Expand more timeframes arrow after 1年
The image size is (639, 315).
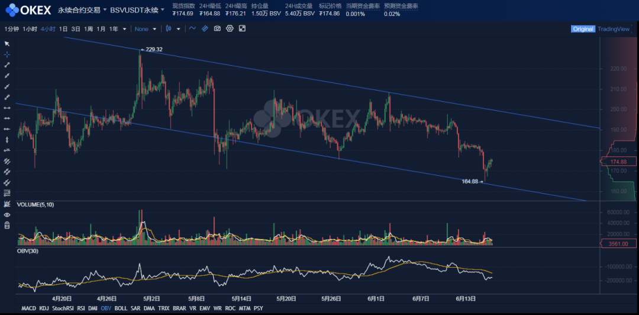point(124,30)
